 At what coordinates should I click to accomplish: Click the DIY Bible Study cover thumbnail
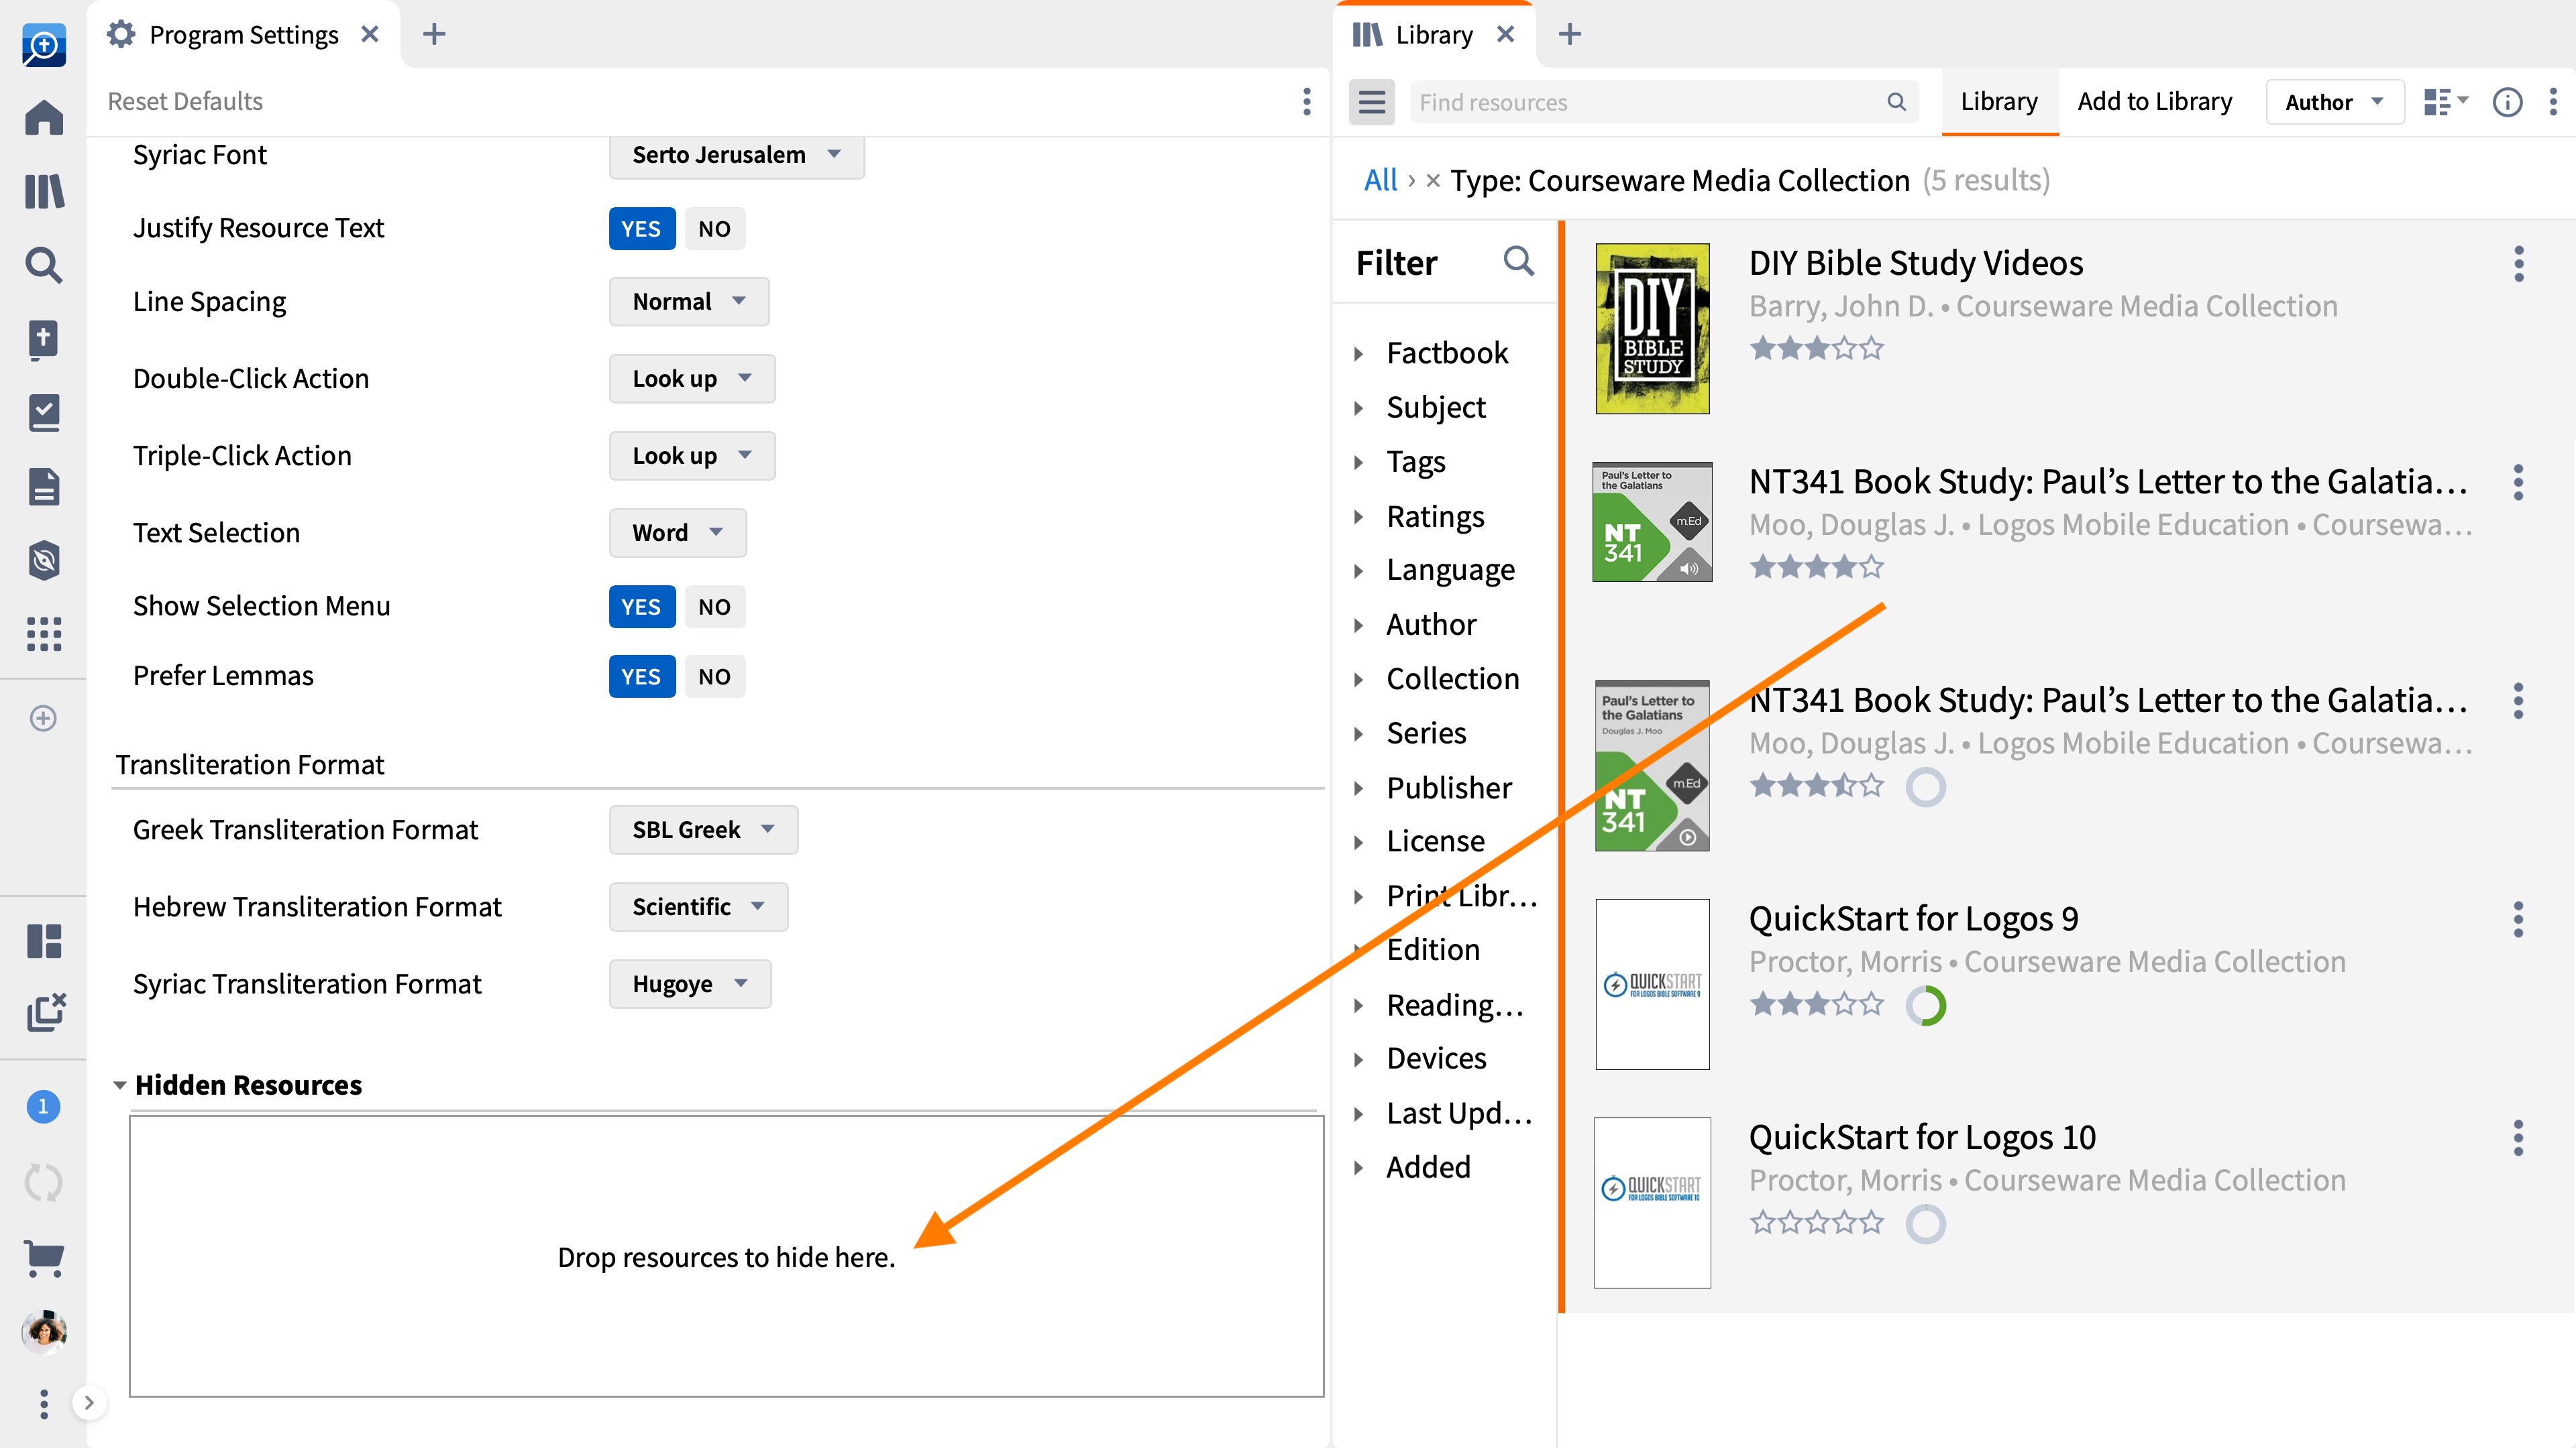1652,328
